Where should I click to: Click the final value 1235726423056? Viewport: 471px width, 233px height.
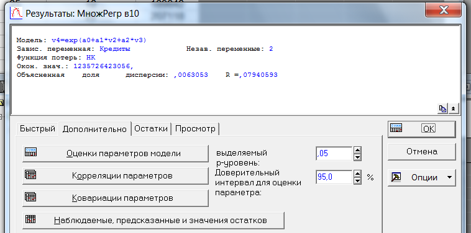click(103, 66)
